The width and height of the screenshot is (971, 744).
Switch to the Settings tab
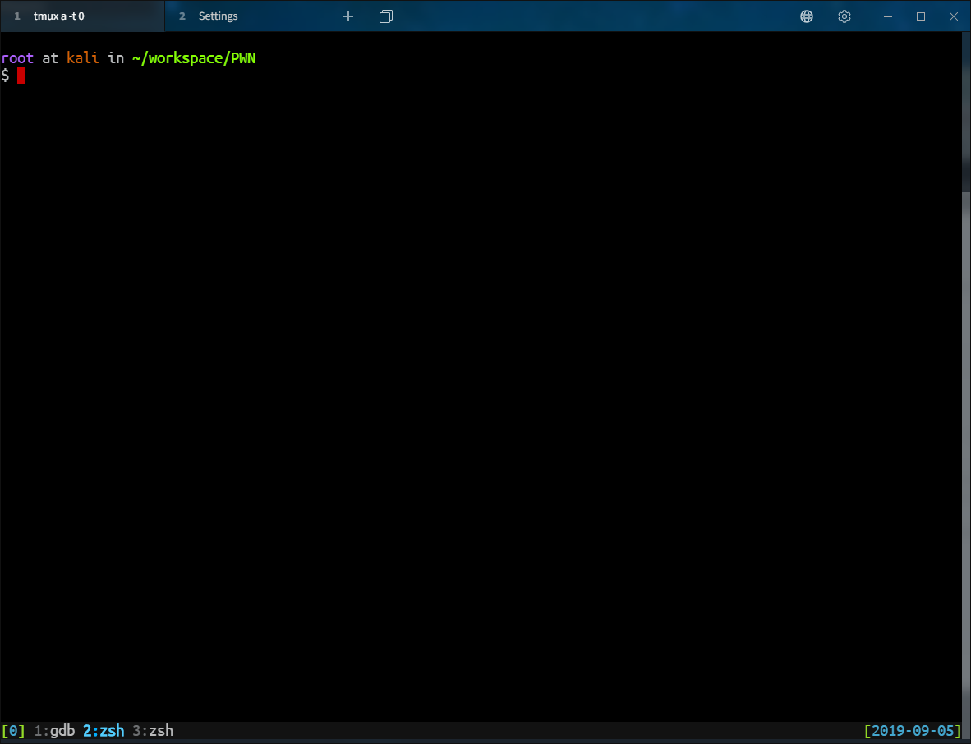point(218,16)
